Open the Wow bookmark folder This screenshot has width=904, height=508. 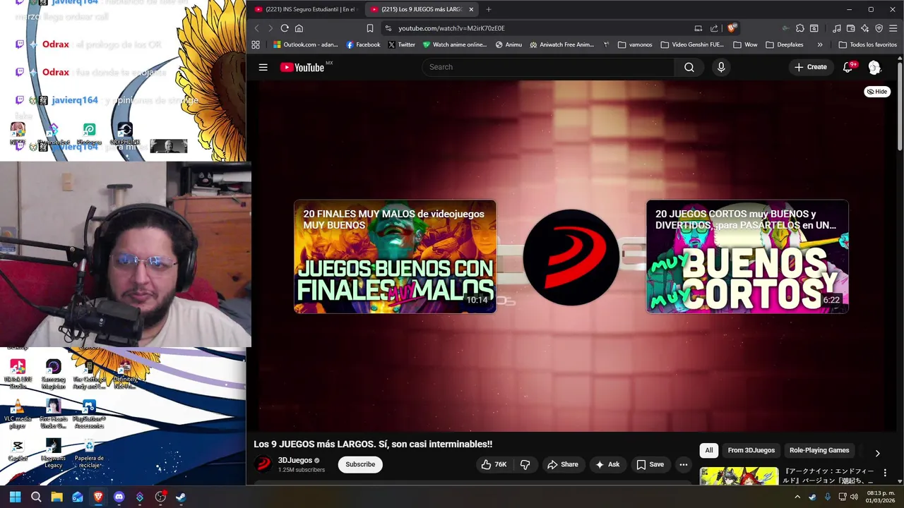[x=745, y=44]
